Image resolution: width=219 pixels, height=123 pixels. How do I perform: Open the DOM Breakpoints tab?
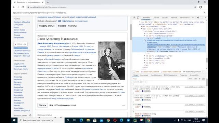170,75
